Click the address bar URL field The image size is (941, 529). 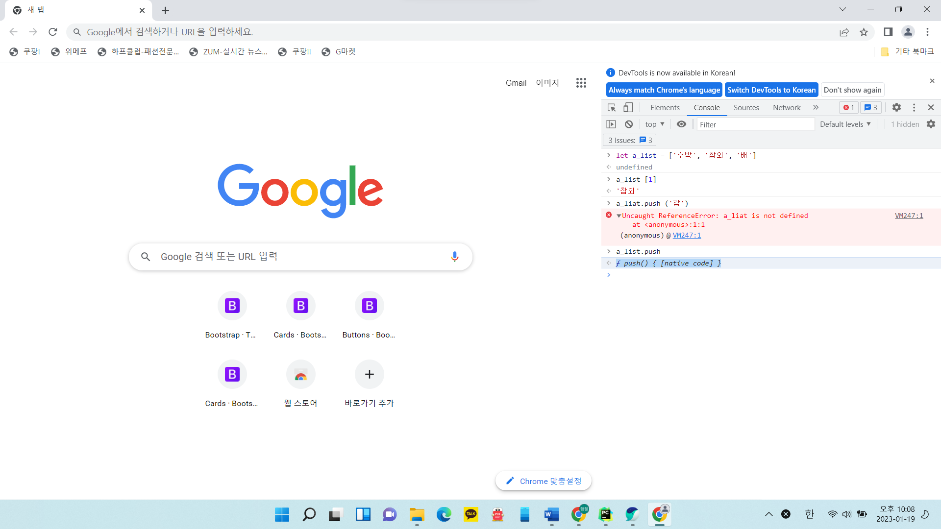(451, 32)
